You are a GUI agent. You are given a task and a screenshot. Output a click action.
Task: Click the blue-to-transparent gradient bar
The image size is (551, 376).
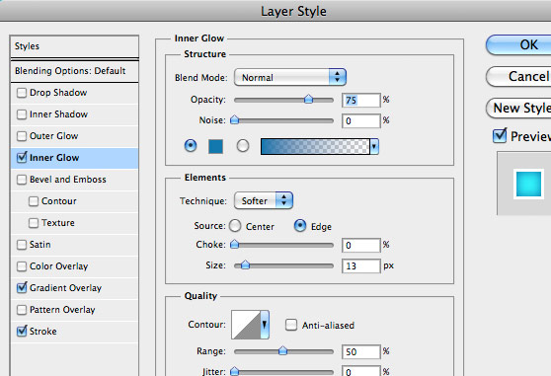pyautogui.click(x=315, y=146)
